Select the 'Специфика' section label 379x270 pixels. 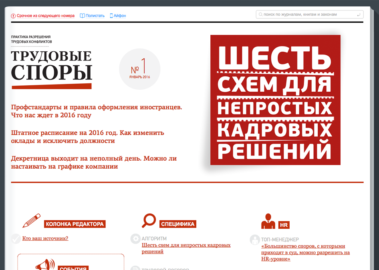[x=177, y=224]
